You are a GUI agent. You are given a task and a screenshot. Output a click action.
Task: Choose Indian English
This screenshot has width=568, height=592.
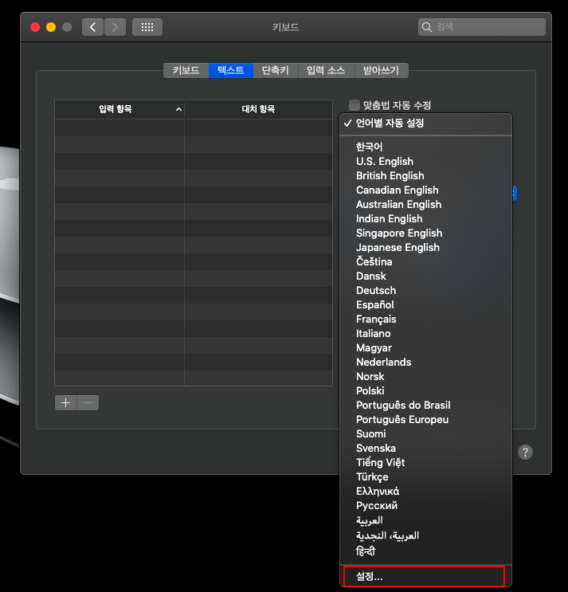[x=425, y=218]
